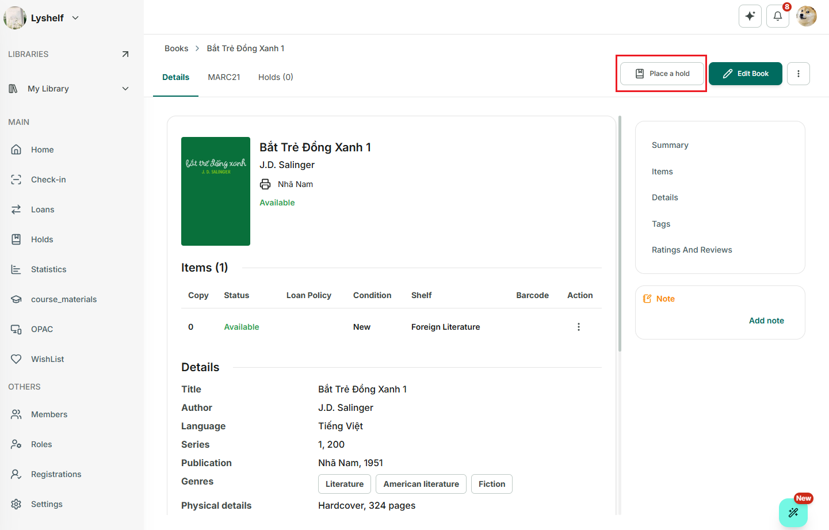Open the action menu for copy 0

click(579, 327)
